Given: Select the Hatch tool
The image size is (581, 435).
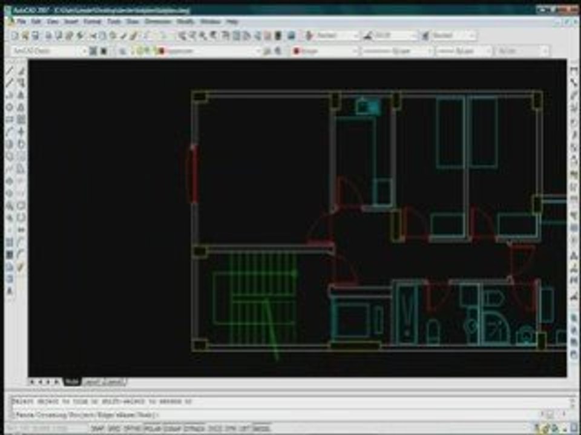Looking at the screenshot, I should (10, 242).
